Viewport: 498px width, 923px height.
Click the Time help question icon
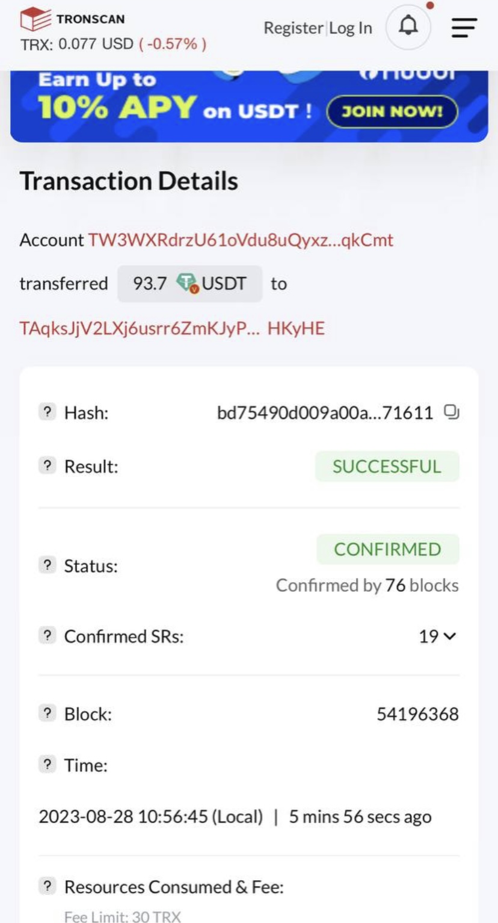pyautogui.click(x=47, y=765)
